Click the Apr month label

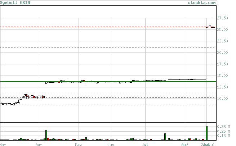click(x=39, y=145)
